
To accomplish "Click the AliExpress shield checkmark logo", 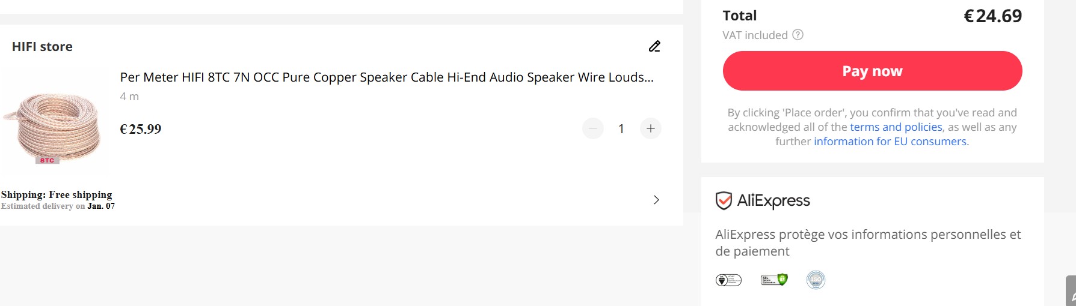I will 724,201.
